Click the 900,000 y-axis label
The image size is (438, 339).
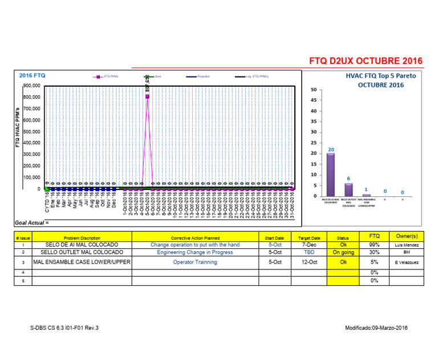tap(31, 86)
